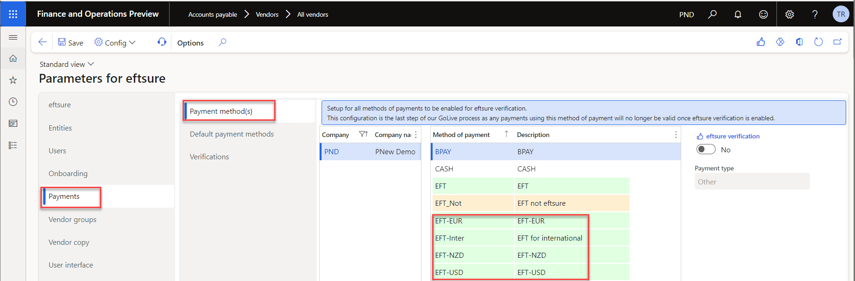Select the EFT-EUR method of payment row

(x=556, y=221)
